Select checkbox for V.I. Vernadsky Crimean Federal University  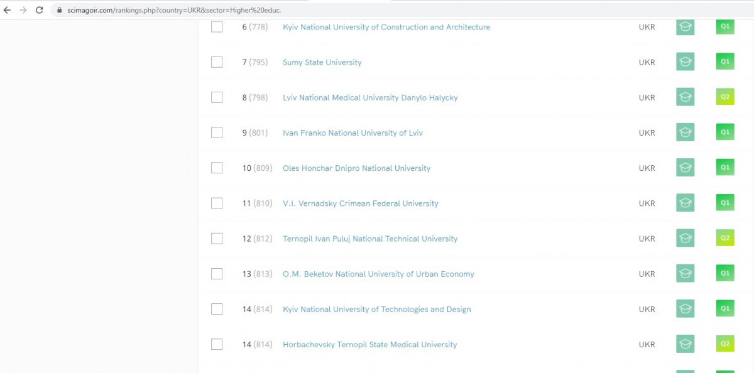coord(217,203)
